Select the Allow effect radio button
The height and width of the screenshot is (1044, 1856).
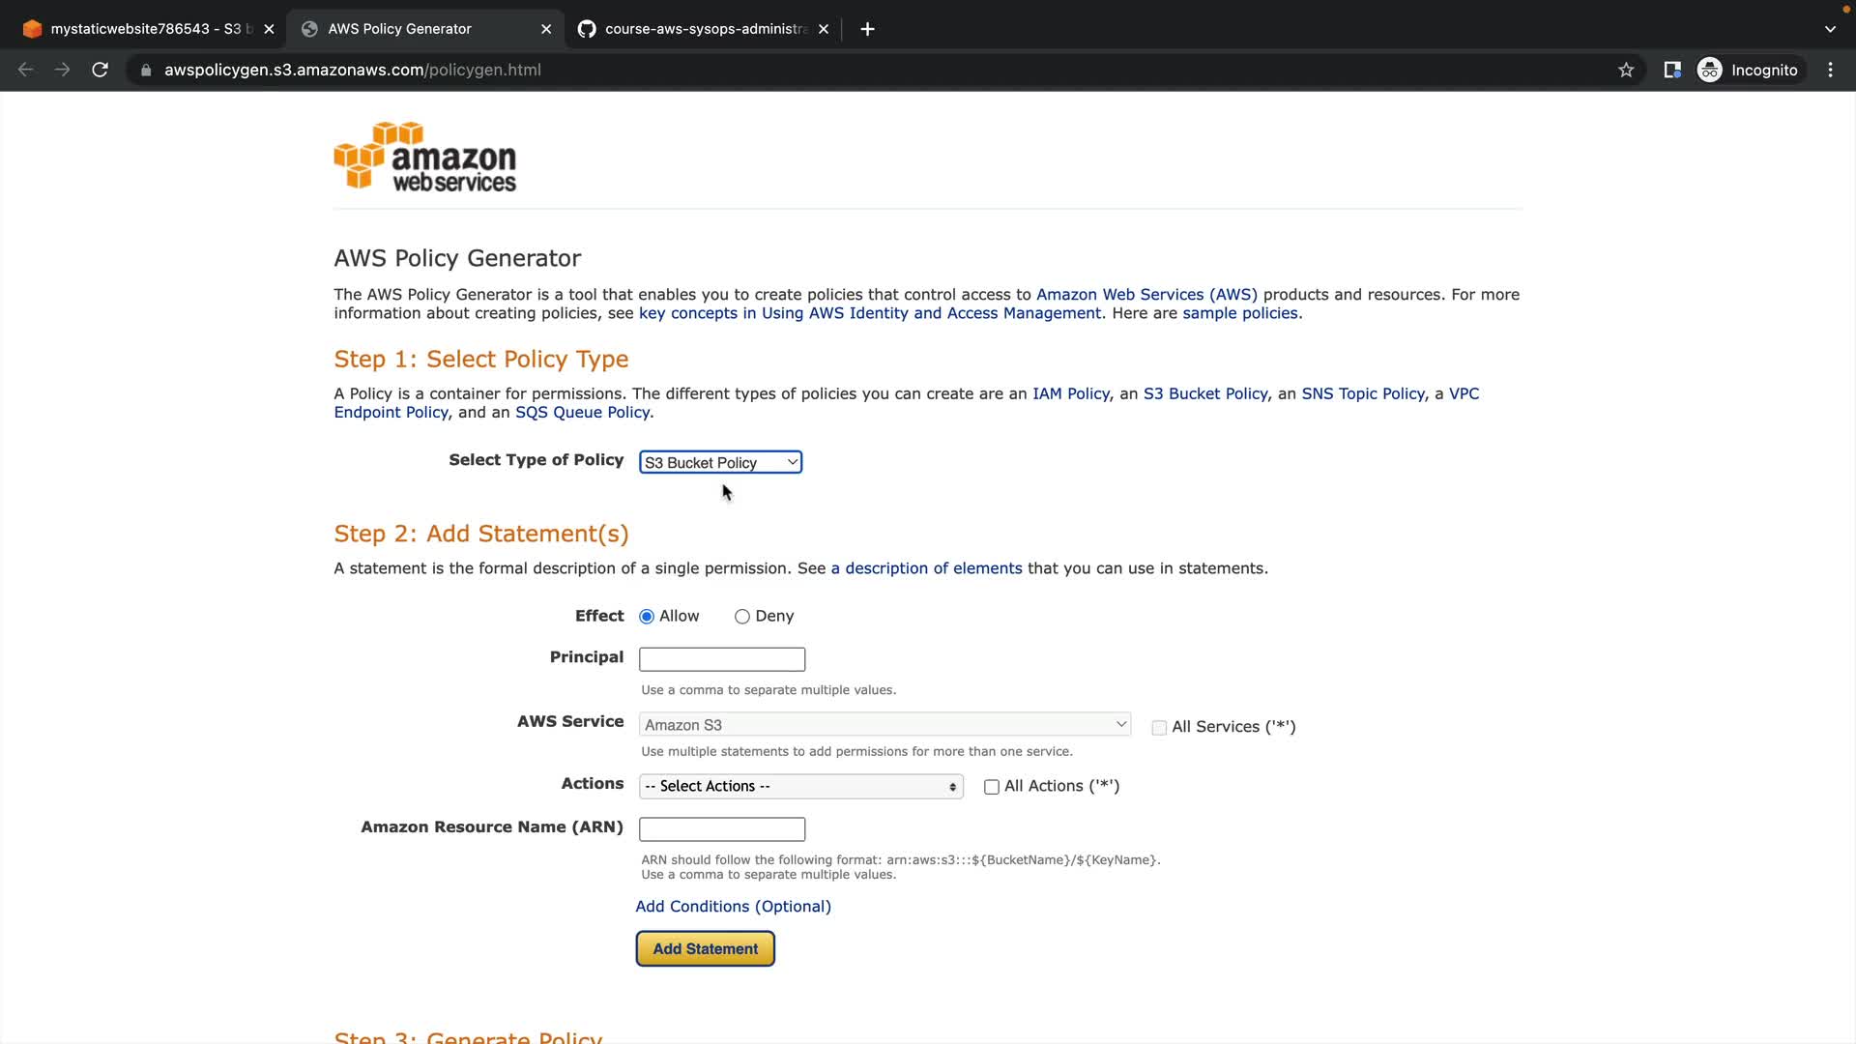[647, 617]
